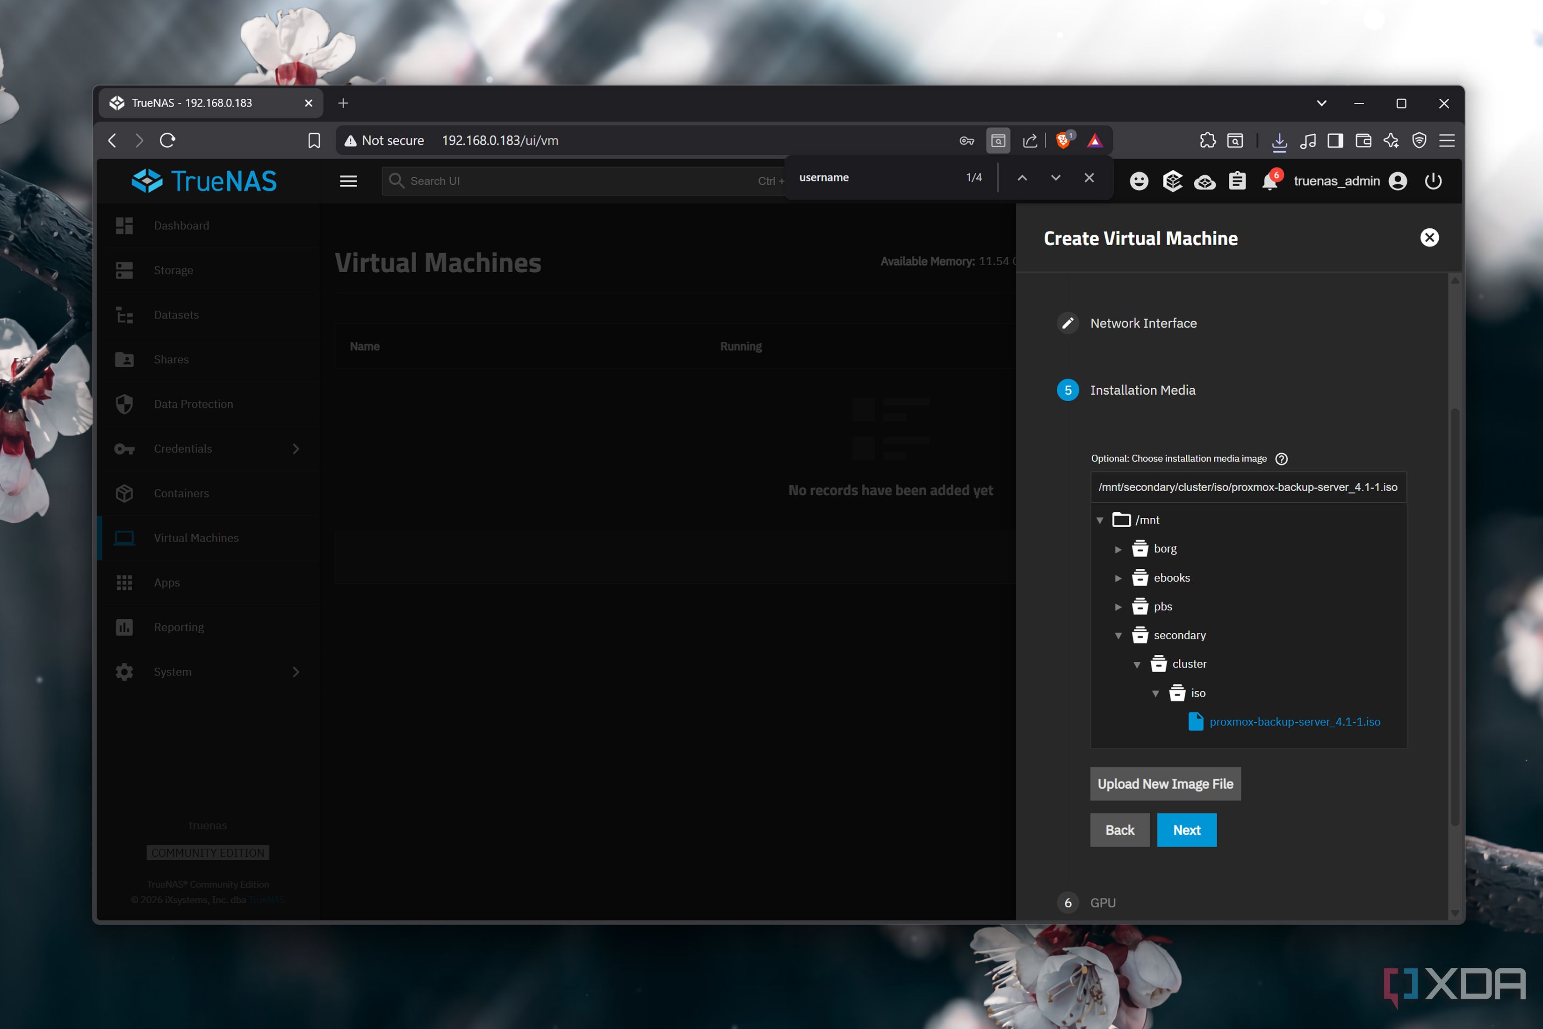Close the find-in-page bar
Image resolution: width=1543 pixels, height=1029 pixels.
click(1089, 178)
